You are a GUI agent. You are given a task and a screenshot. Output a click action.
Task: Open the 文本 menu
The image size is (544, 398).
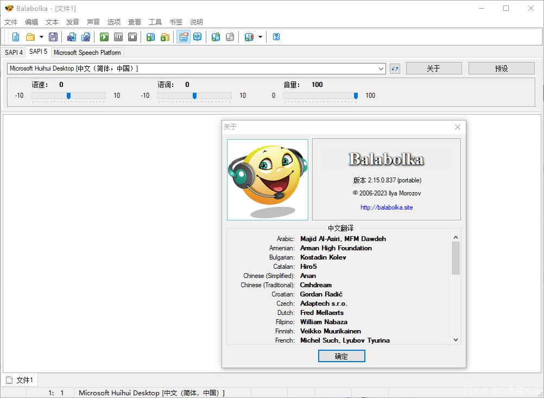52,22
